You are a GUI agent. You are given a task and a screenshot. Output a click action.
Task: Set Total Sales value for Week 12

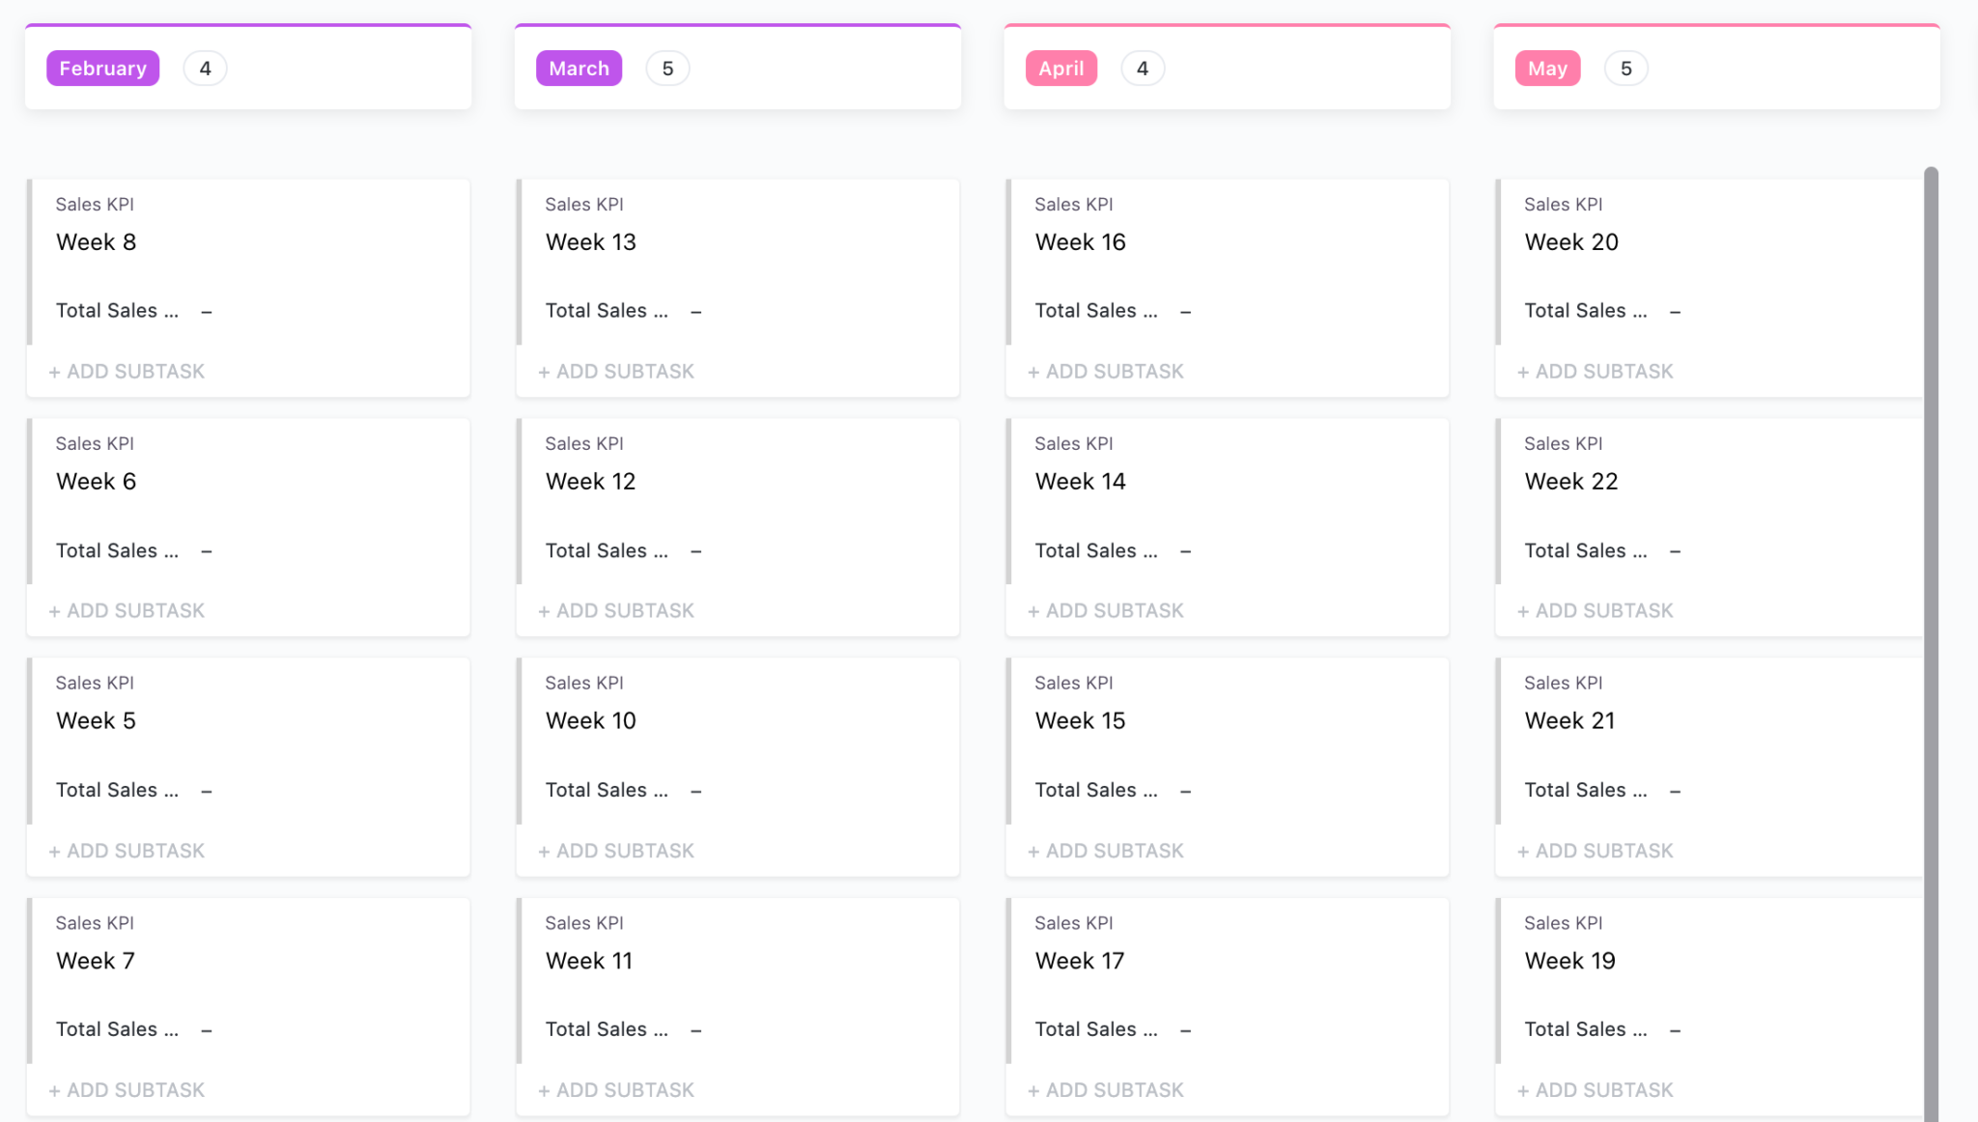pyautogui.click(x=696, y=551)
